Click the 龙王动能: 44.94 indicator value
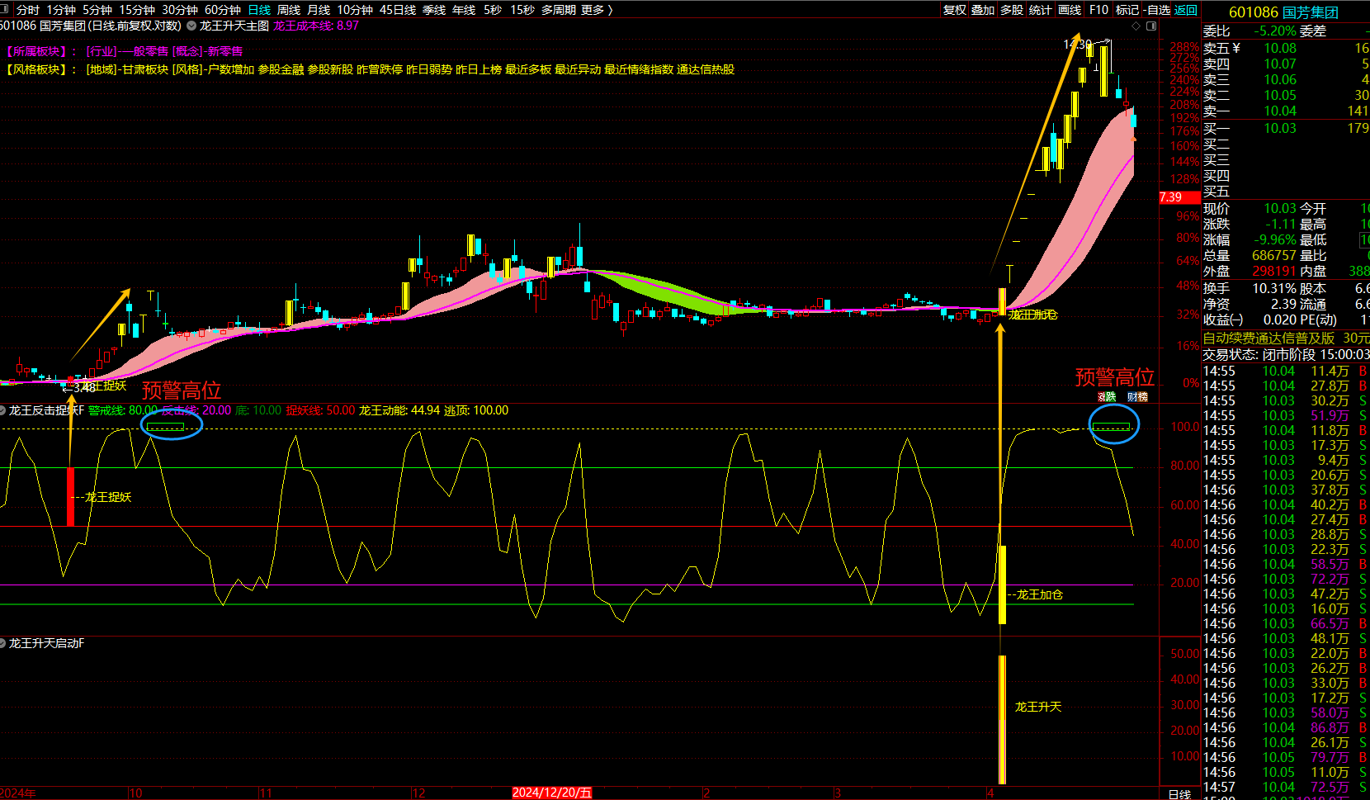 399,410
